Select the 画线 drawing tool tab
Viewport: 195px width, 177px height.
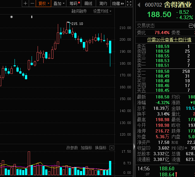89,3
